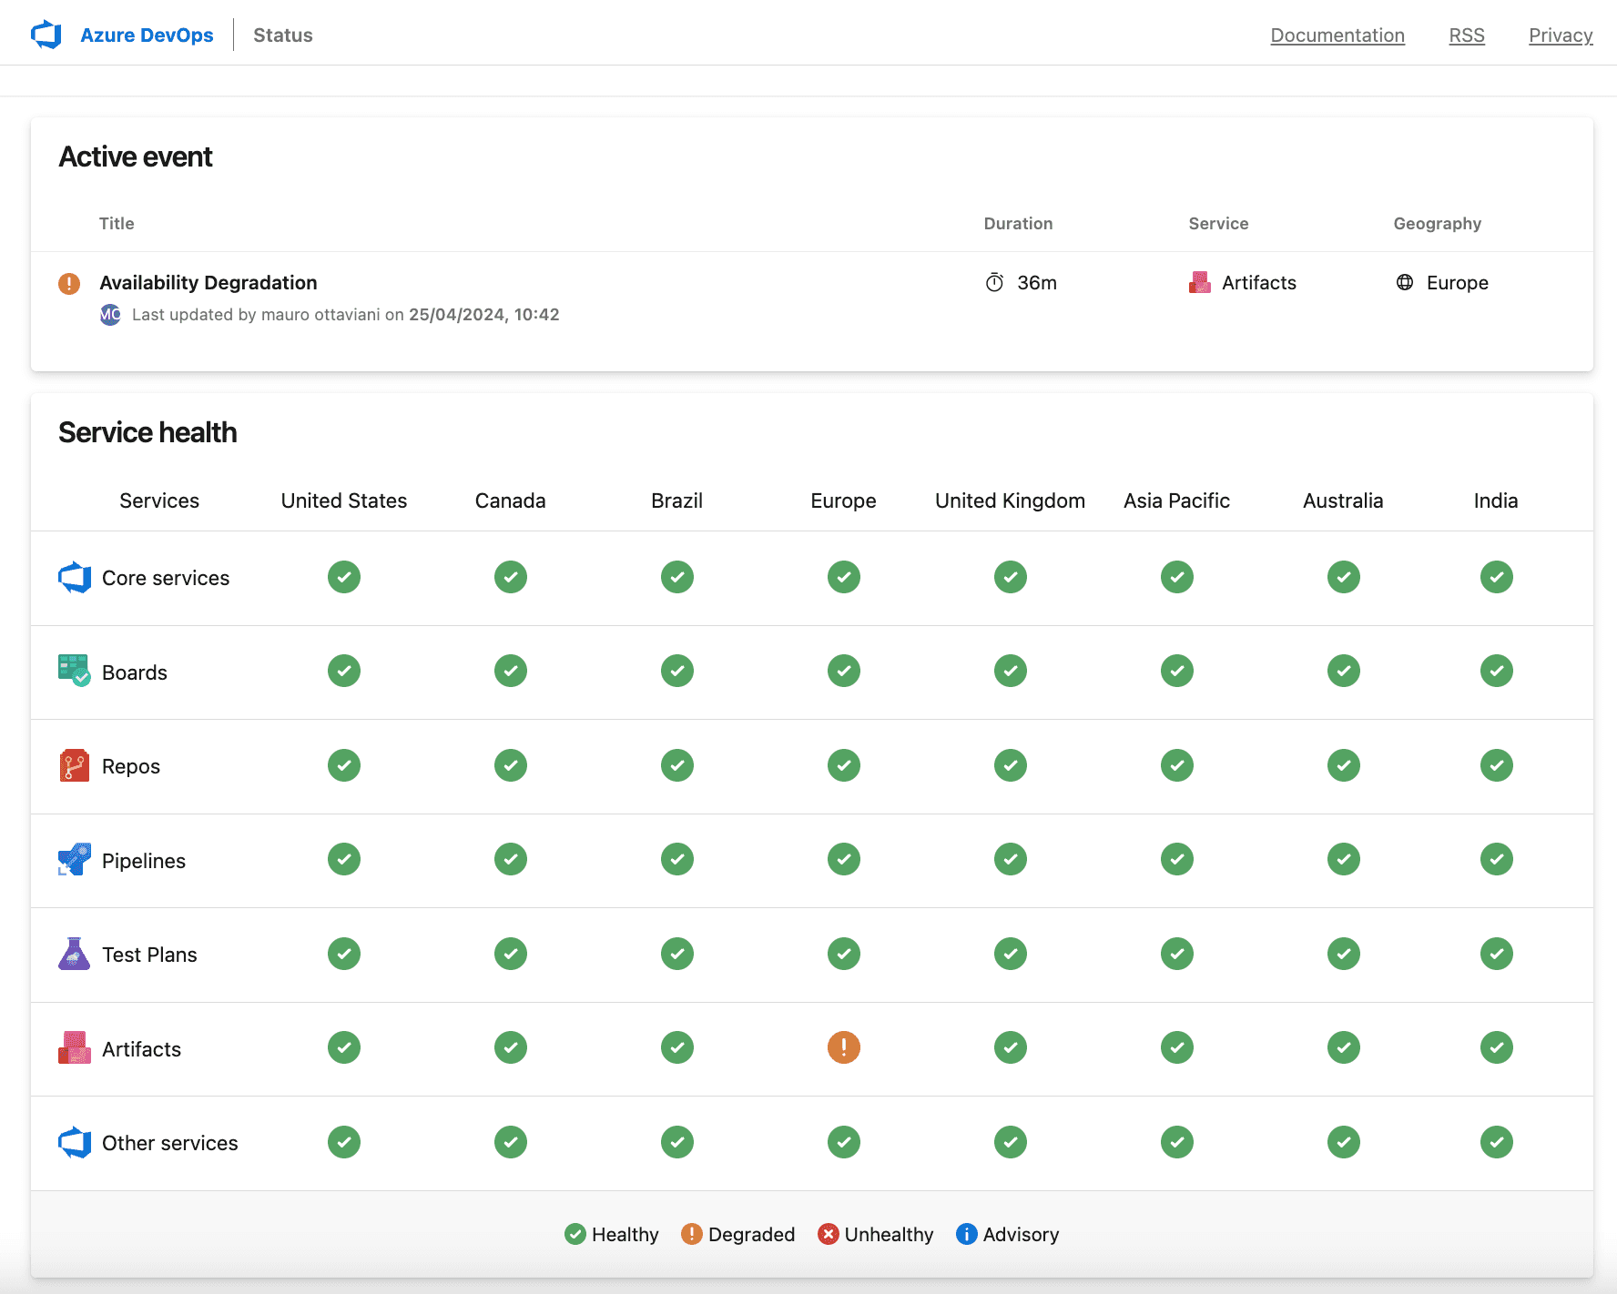The height and width of the screenshot is (1294, 1617).
Task: Click the Artifacts service value in active event
Action: (x=1259, y=283)
